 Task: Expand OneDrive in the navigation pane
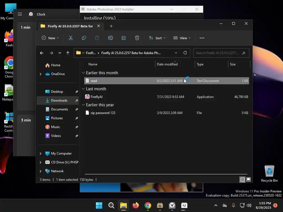(x=40, y=74)
